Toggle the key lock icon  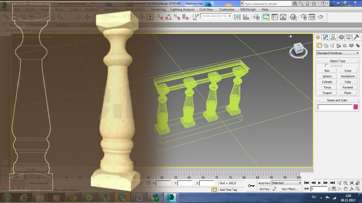click(251, 186)
